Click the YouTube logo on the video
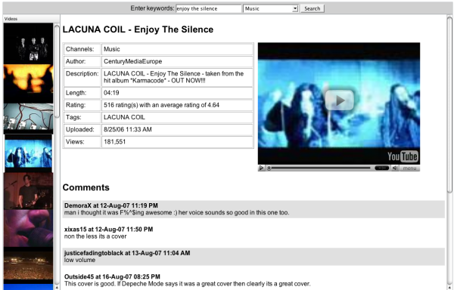 pyautogui.click(x=403, y=156)
